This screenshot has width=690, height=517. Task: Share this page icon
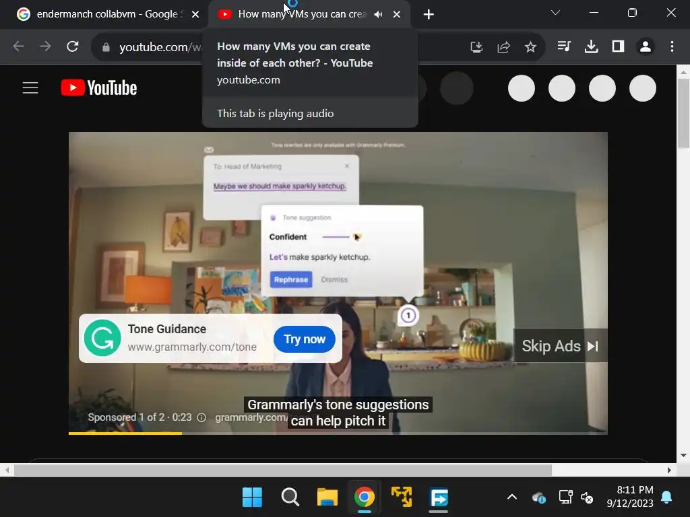coord(503,46)
